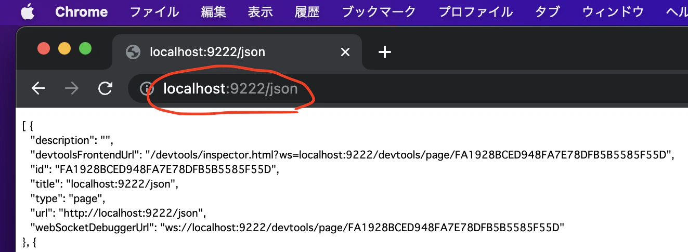The width and height of the screenshot is (688, 252).
Task: Open the 表示 menu
Action: point(261,12)
